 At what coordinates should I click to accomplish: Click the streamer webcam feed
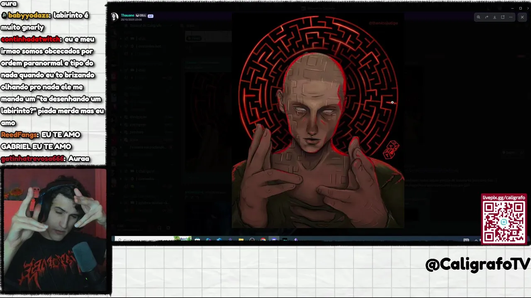[54, 231]
